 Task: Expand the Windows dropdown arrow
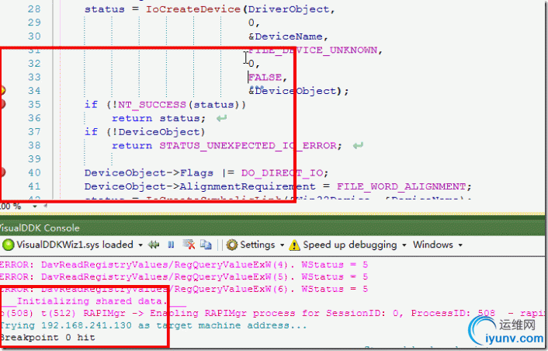pos(460,245)
